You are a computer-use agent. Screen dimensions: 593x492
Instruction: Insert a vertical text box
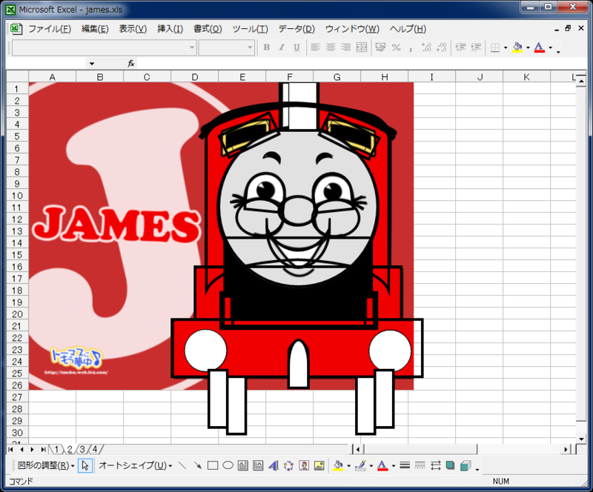[258, 465]
